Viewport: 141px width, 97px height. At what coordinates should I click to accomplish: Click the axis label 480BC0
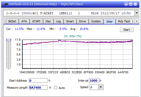pyautogui.click(x=65, y=72)
